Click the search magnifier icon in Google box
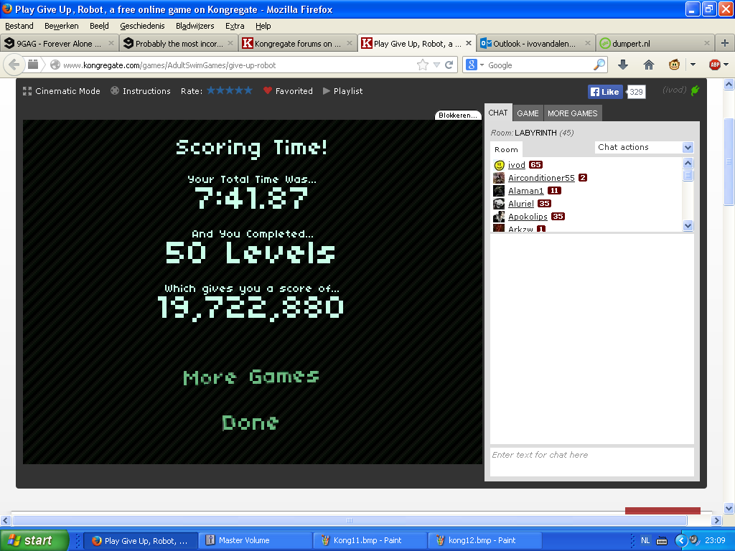The width and height of the screenshot is (735, 551). point(599,65)
